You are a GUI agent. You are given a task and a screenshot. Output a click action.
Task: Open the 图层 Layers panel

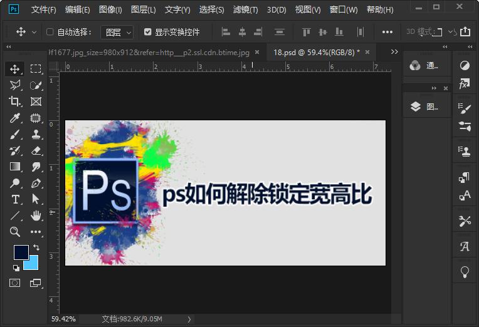(424, 106)
